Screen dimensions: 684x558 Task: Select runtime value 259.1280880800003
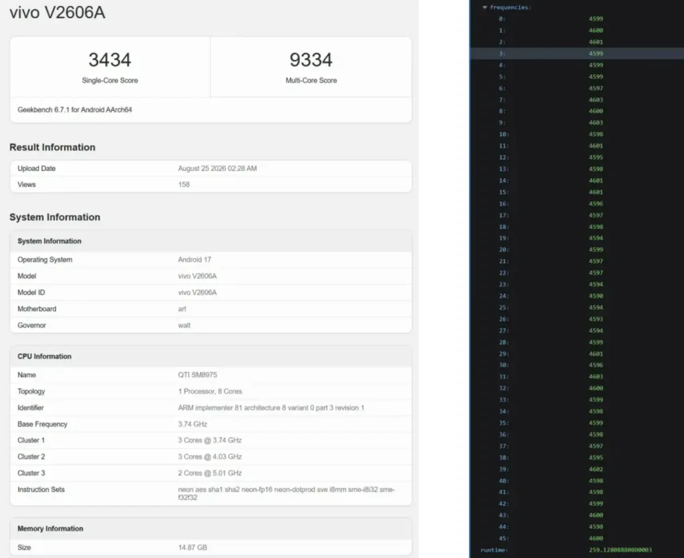[621, 550]
